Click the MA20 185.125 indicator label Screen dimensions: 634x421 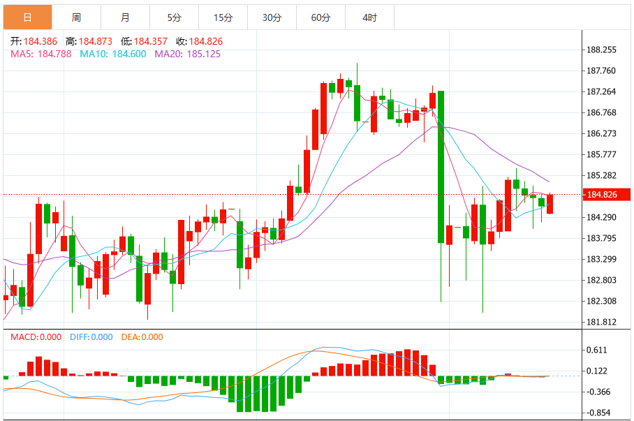coord(188,54)
